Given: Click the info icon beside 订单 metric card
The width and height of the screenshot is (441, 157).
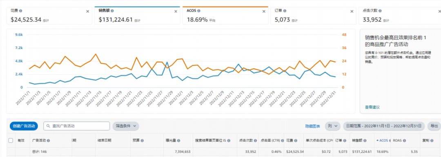Looking at the screenshot, I should [285, 11].
